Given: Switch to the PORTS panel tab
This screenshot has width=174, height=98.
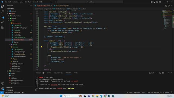Looking at the screenshot, I should (x=76, y=73).
